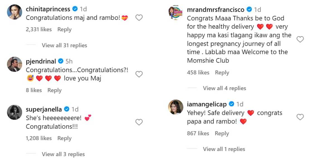Open the mrandmrsfrancisco username link
312x161 pixels.
(216, 10)
